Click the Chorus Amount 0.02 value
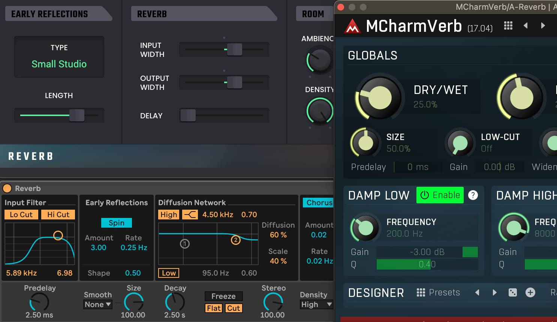The image size is (557, 322). (x=319, y=235)
